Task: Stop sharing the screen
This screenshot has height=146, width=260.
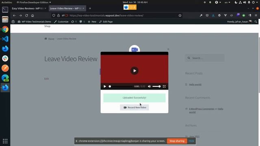Action: click(x=177, y=141)
